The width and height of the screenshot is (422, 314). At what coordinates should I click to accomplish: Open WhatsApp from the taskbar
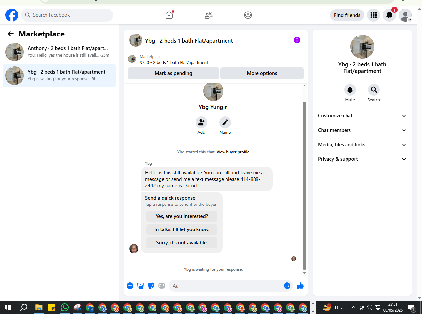65,308
